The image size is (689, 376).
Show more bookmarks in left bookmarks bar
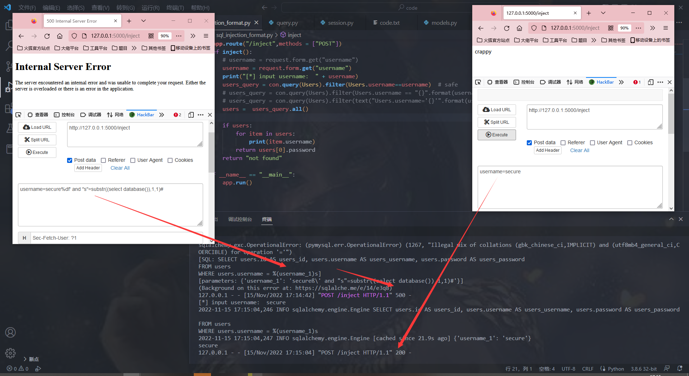(x=134, y=48)
